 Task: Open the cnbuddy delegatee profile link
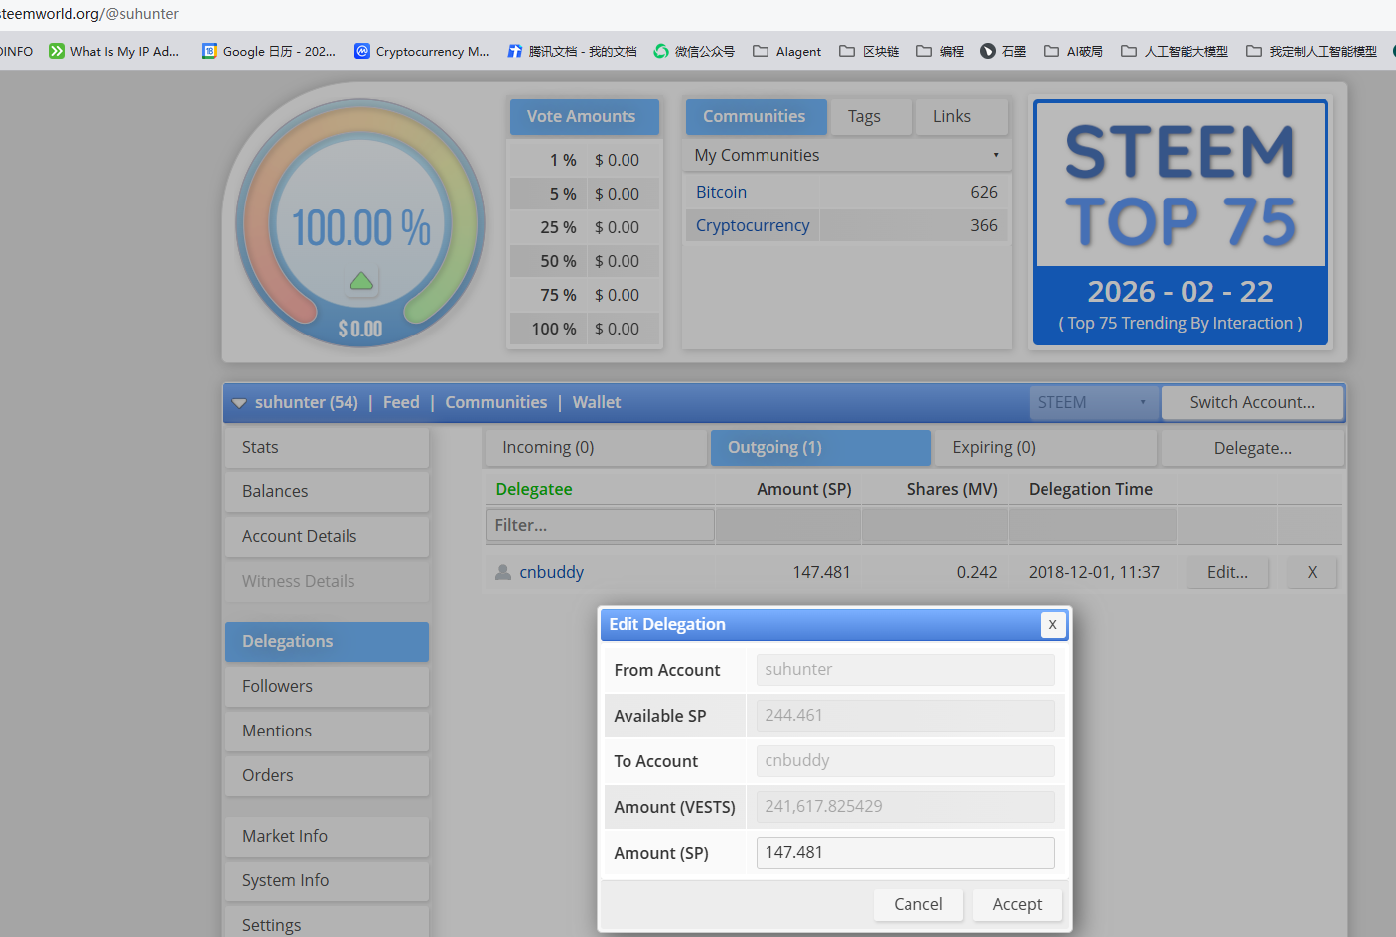coord(551,572)
